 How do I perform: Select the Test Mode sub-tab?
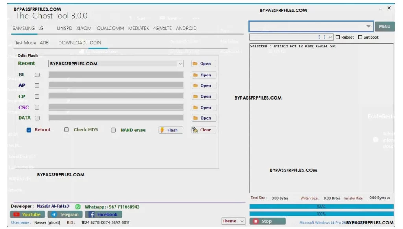click(x=26, y=43)
